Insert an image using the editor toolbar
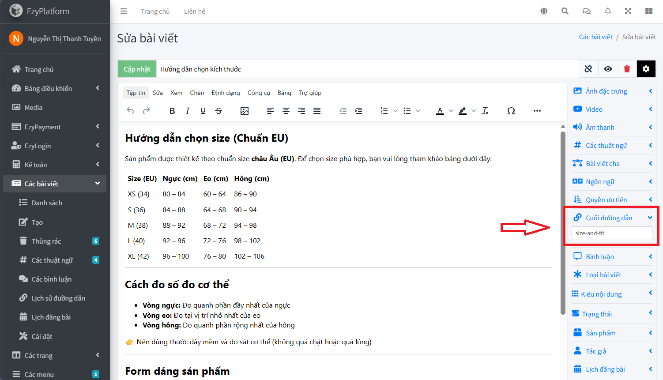The height and width of the screenshot is (380, 663). pyautogui.click(x=245, y=111)
